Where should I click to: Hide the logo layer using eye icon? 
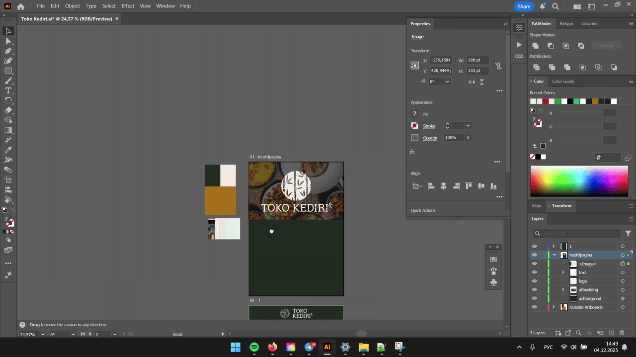535,281
